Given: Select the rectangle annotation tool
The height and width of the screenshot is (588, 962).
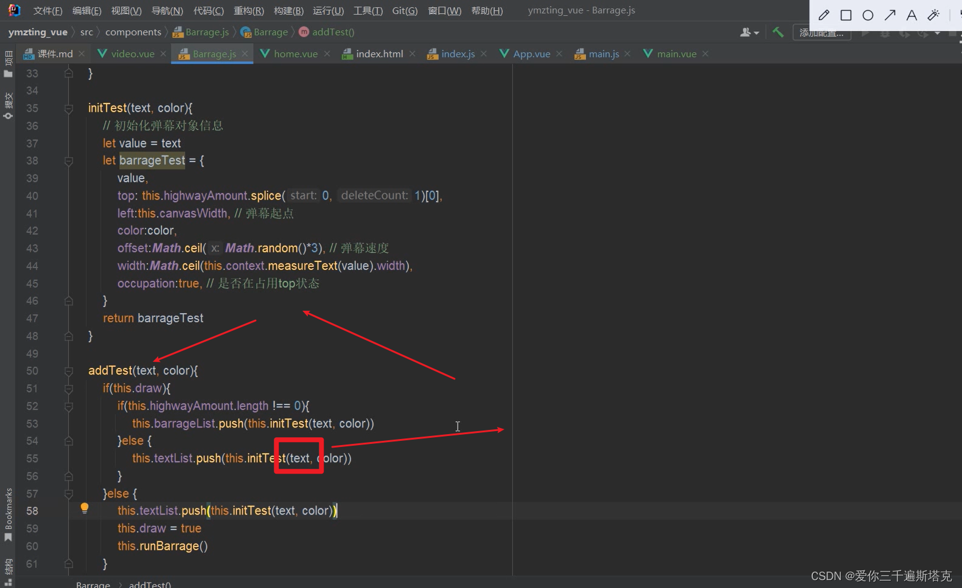Looking at the screenshot, I should pos(846,15).
